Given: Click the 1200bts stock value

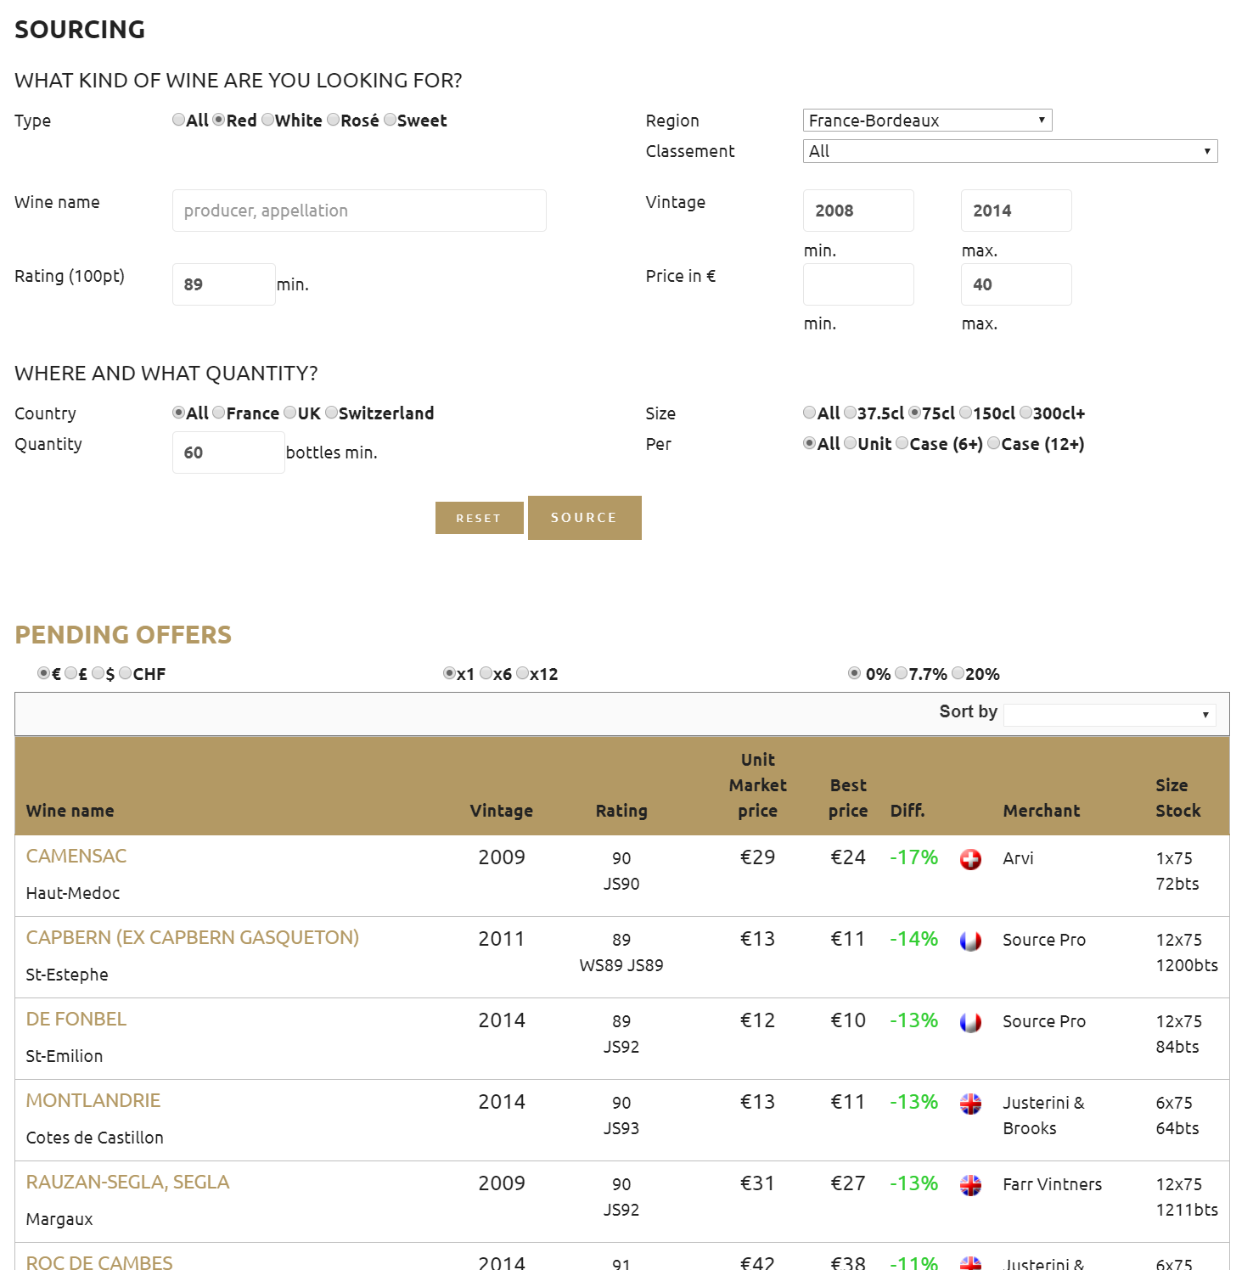Looking at the screenshot, I should pos(1187,965).
